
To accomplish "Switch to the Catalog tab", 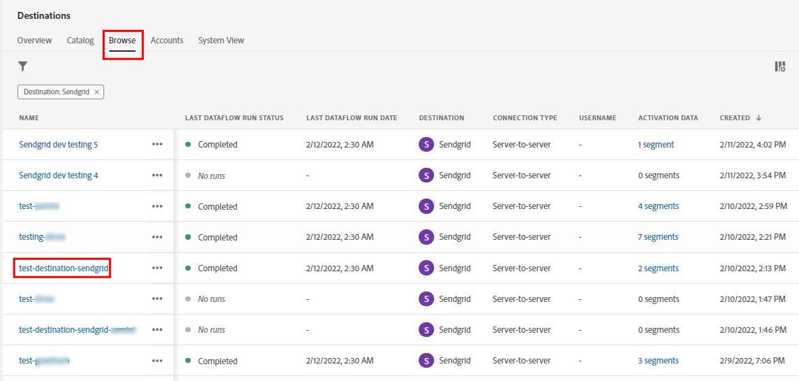I will point(80,41).
